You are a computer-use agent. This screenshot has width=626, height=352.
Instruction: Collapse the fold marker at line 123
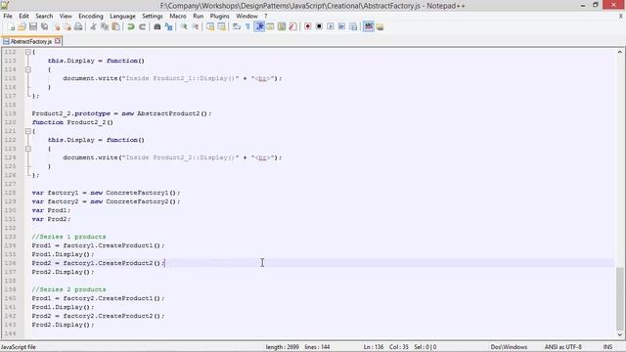click(28, 149)
